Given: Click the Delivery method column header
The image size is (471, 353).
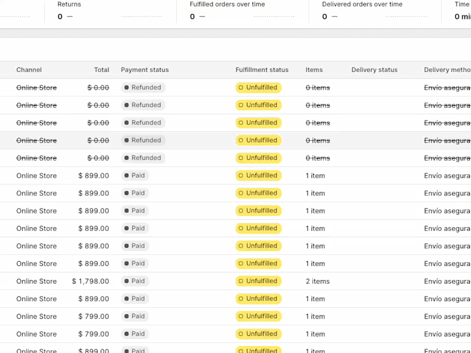Looking at the screenshot, I should (x=447, y=69).
